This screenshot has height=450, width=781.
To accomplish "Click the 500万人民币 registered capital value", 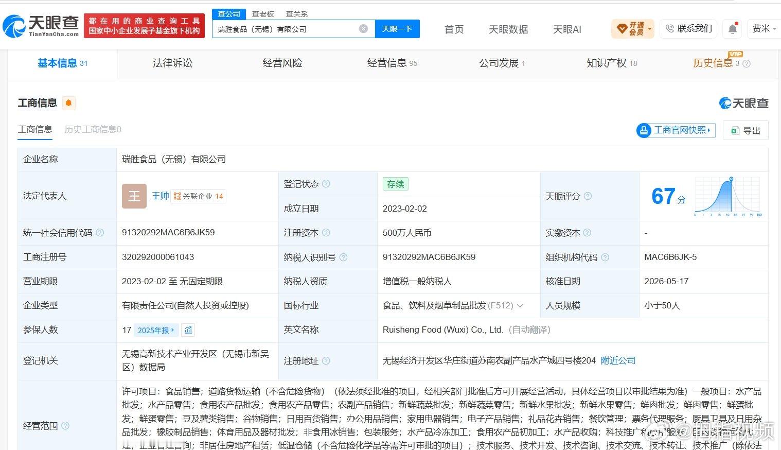I will click(407, 233).
